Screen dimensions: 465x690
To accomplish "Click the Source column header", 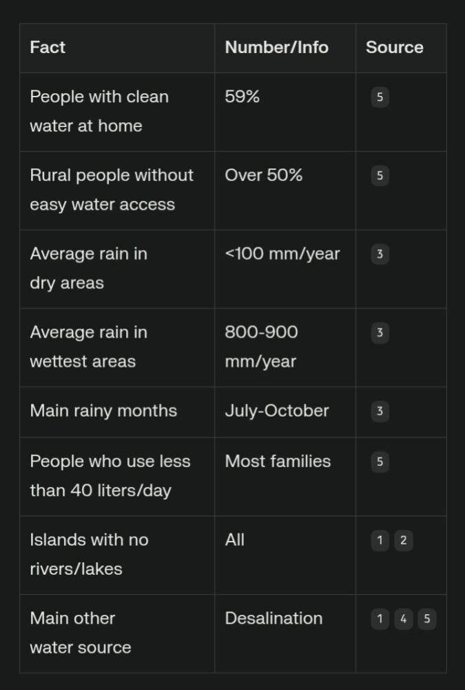I will 394,48.
